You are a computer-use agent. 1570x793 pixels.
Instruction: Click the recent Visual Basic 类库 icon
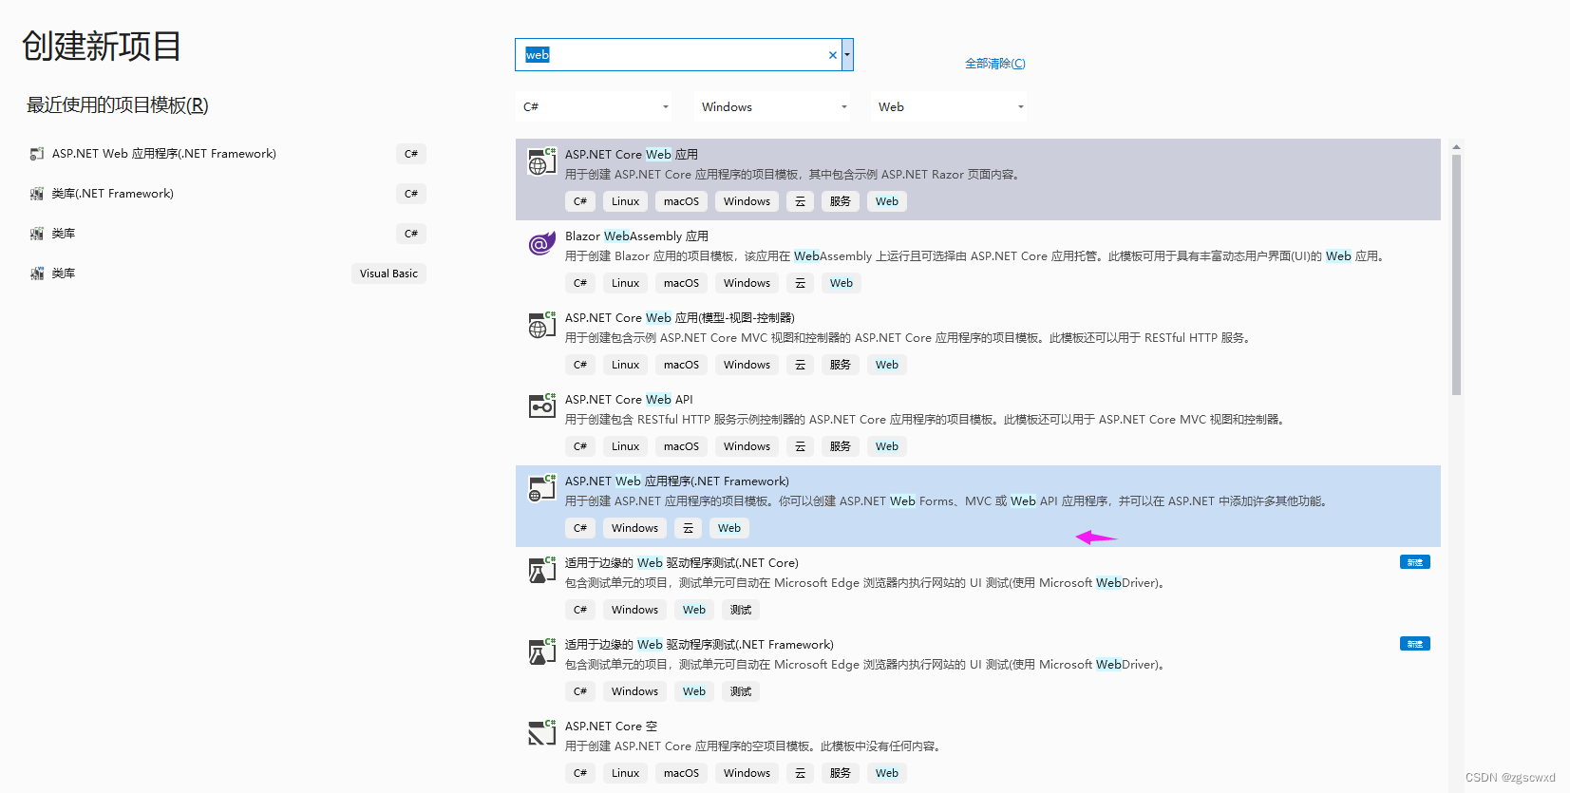click(x=37, y=274)
